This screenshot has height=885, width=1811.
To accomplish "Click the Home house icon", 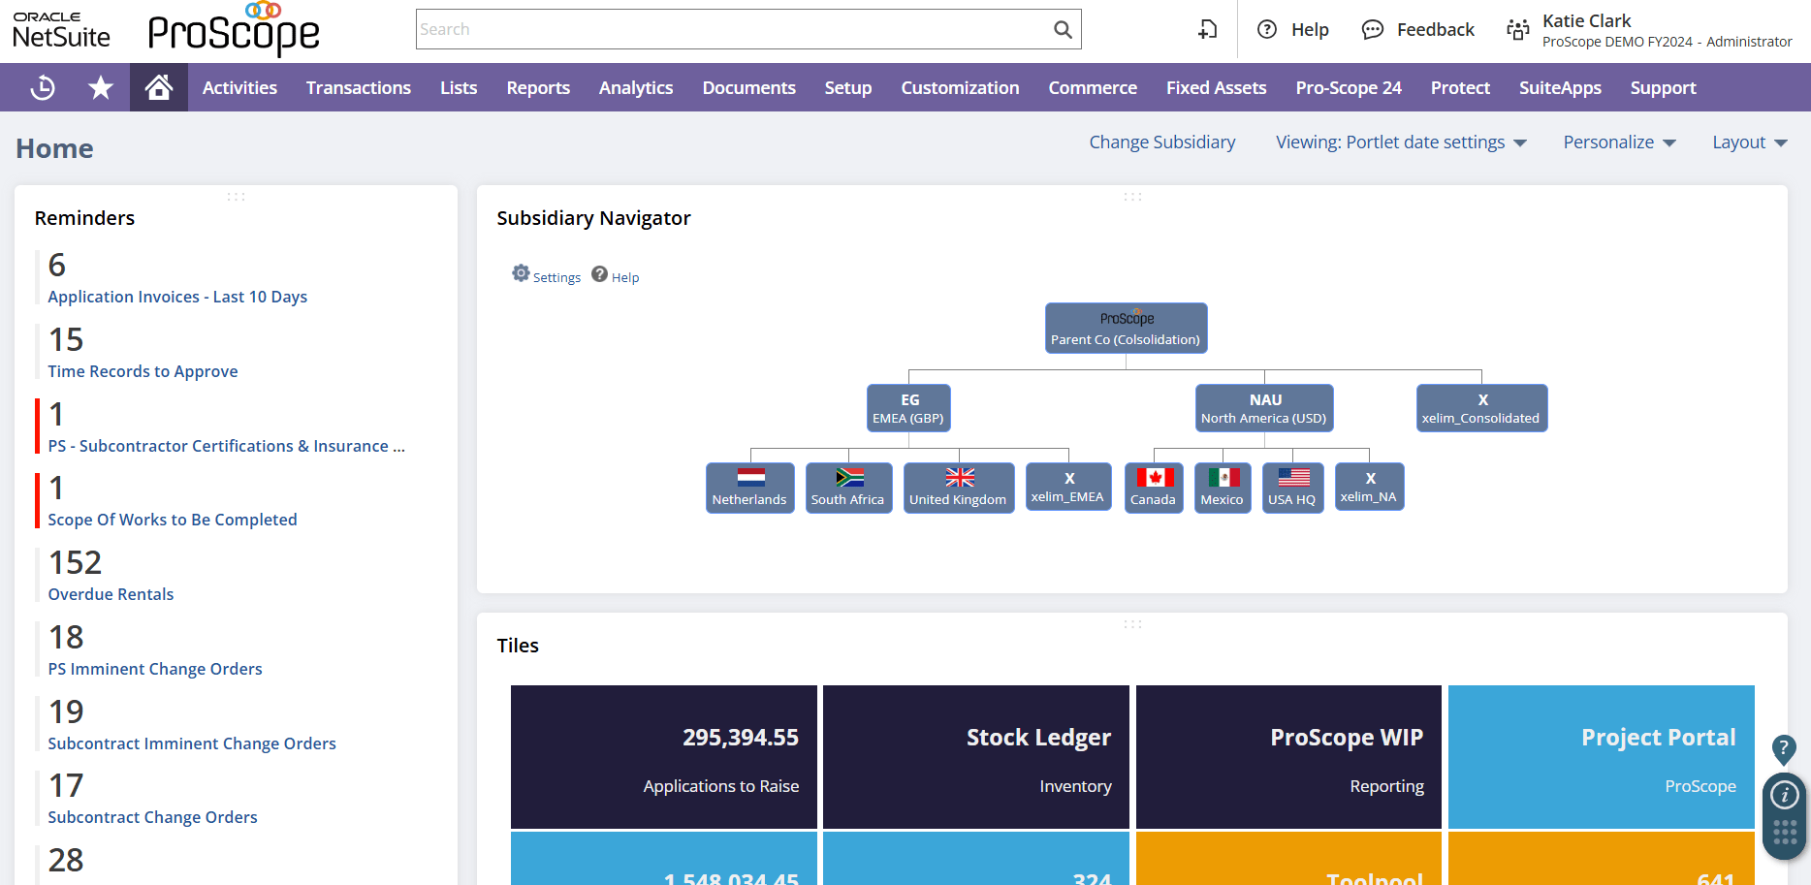I will pos(158,86).
